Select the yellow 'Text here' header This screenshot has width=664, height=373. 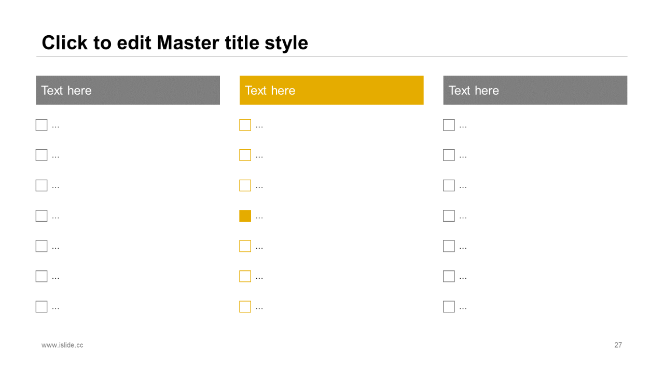pos(331,90)
